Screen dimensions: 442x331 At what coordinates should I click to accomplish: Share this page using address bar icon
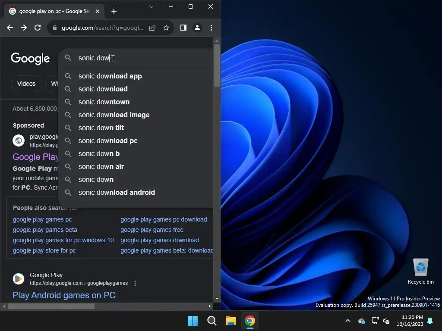point(152,28)
